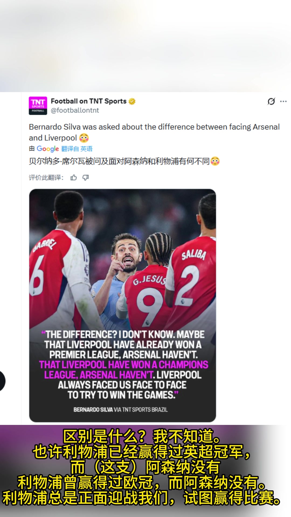Click the gold verified badge
The image size is (291, 517).
132,102
